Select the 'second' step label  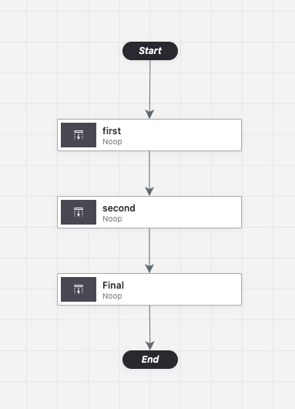(x=119, y=208)
